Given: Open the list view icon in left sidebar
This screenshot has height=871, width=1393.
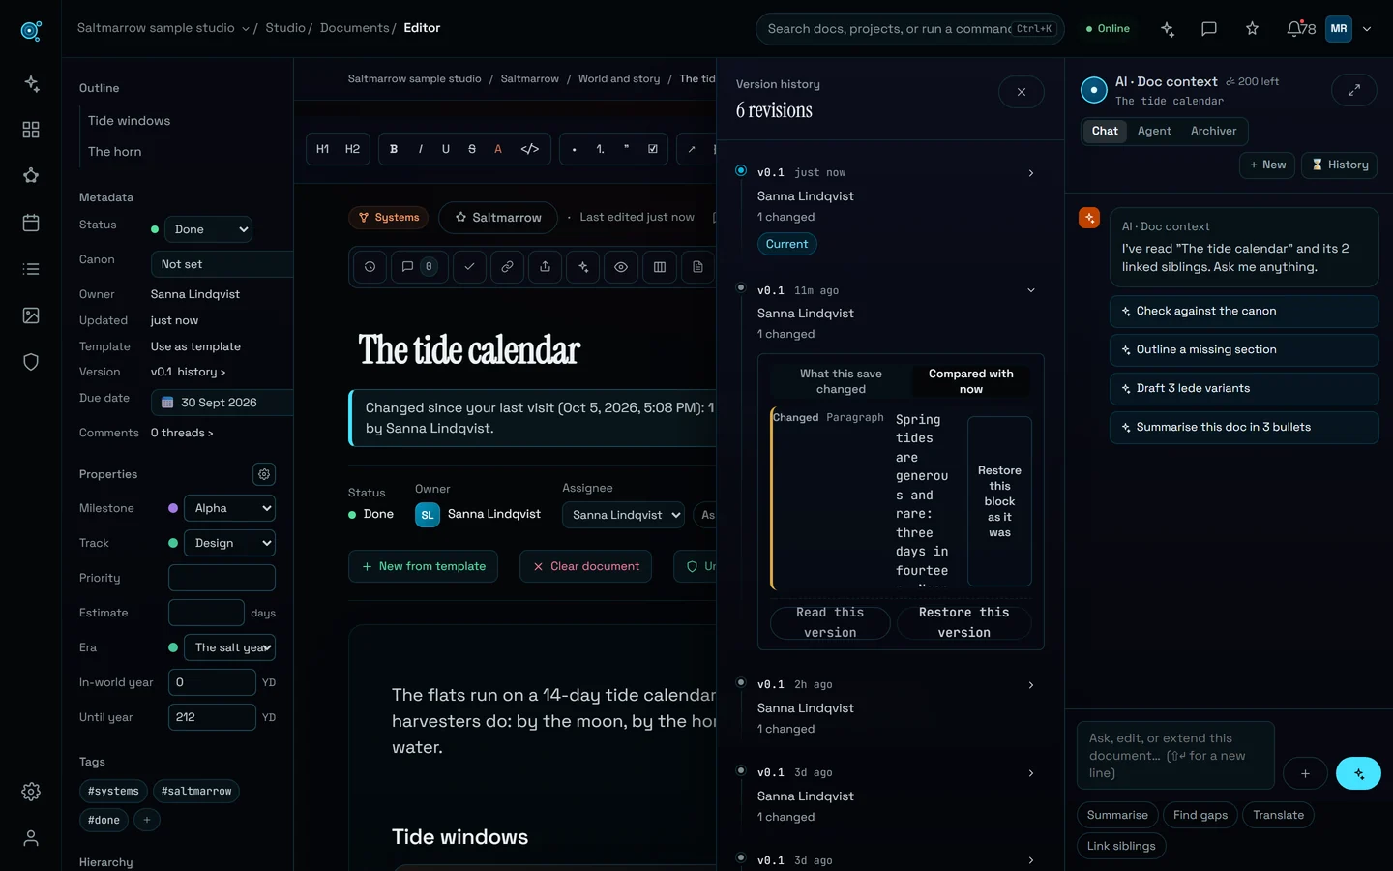Looking at the screenshot, I should 31,269.
